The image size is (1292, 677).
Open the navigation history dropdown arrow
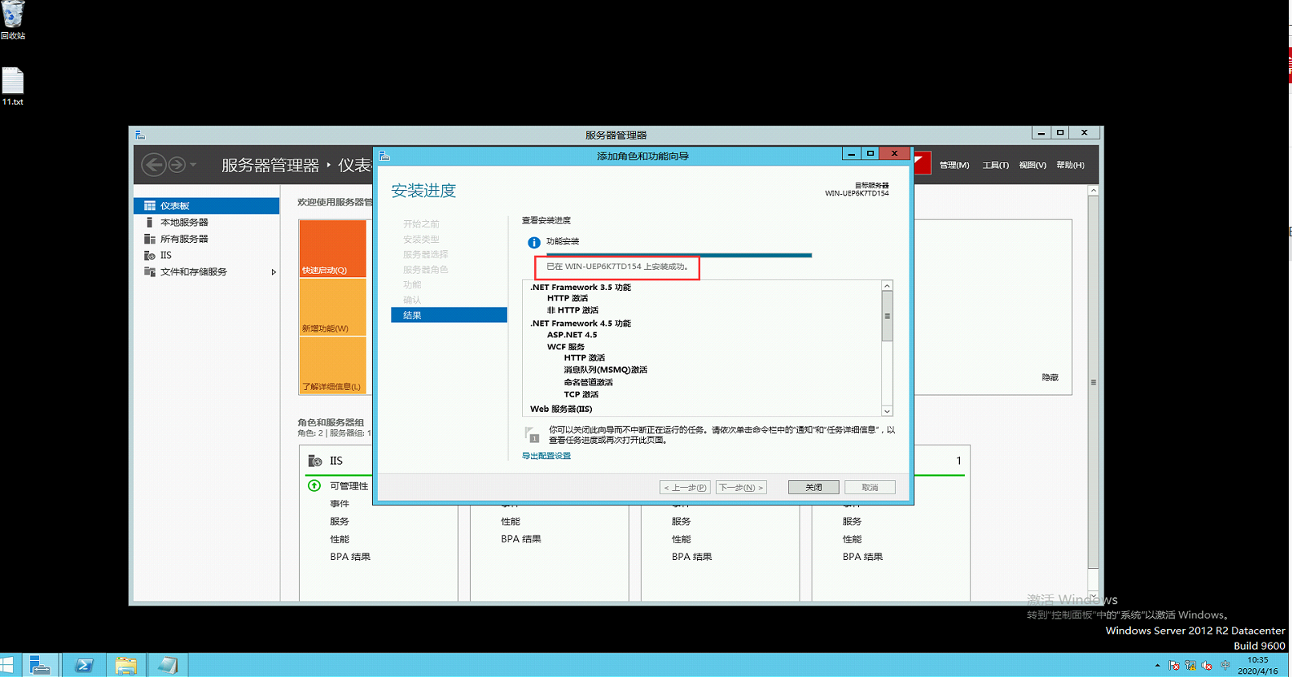[x=193, y=165]
